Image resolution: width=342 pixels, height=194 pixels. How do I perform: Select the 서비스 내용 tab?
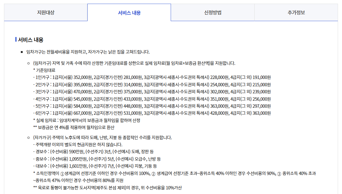point(129,12)
